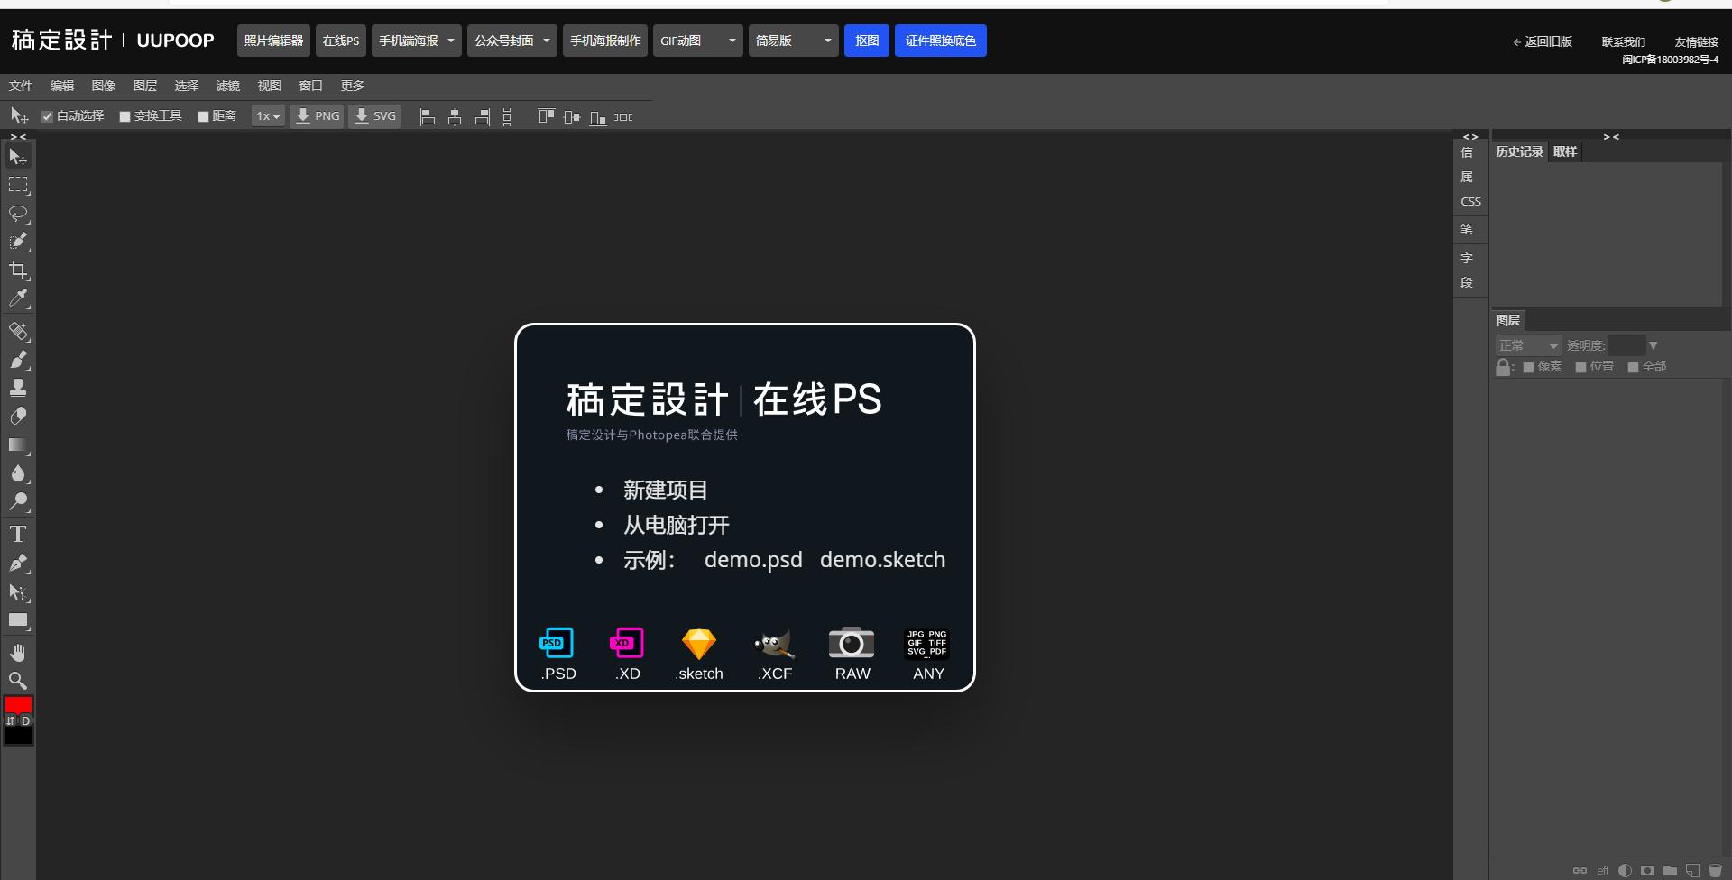This screenshot has height=880, width=1732.
Task: Activate the Crop tool
Action: [18, 270]
